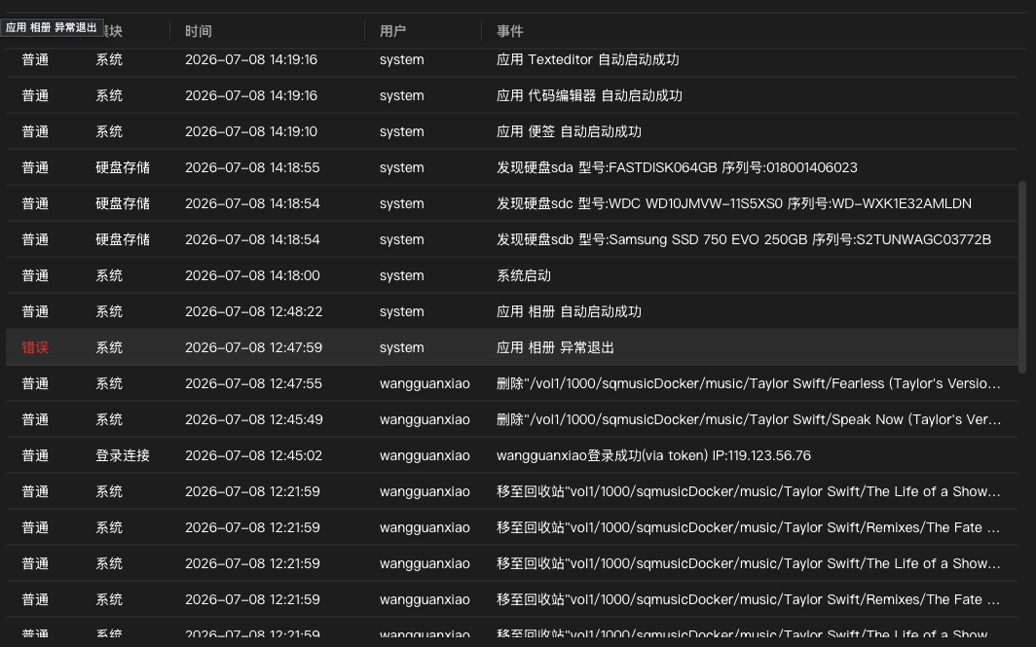Click the red 错误 level cell
The width and height of the screenshot is (1036, 647).
35,347
